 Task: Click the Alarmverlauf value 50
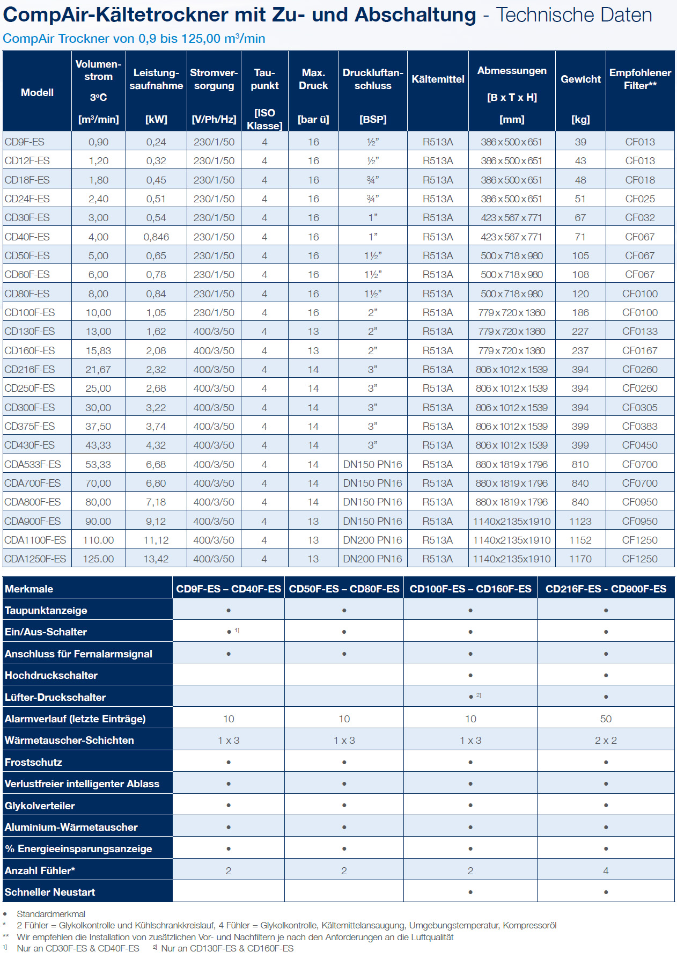(x=606, y=719)
